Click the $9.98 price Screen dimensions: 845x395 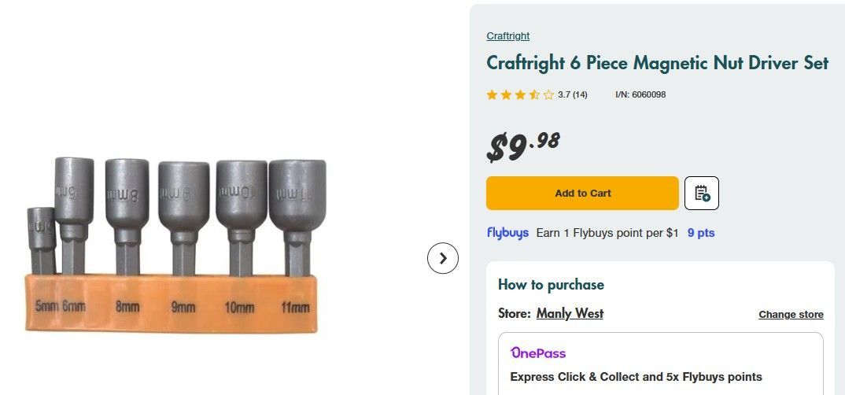(523, 146)
